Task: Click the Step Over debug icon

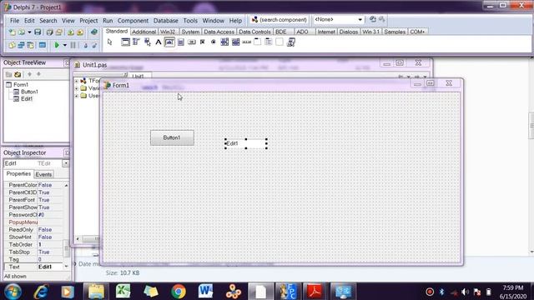Action: (x=94, y=45)
